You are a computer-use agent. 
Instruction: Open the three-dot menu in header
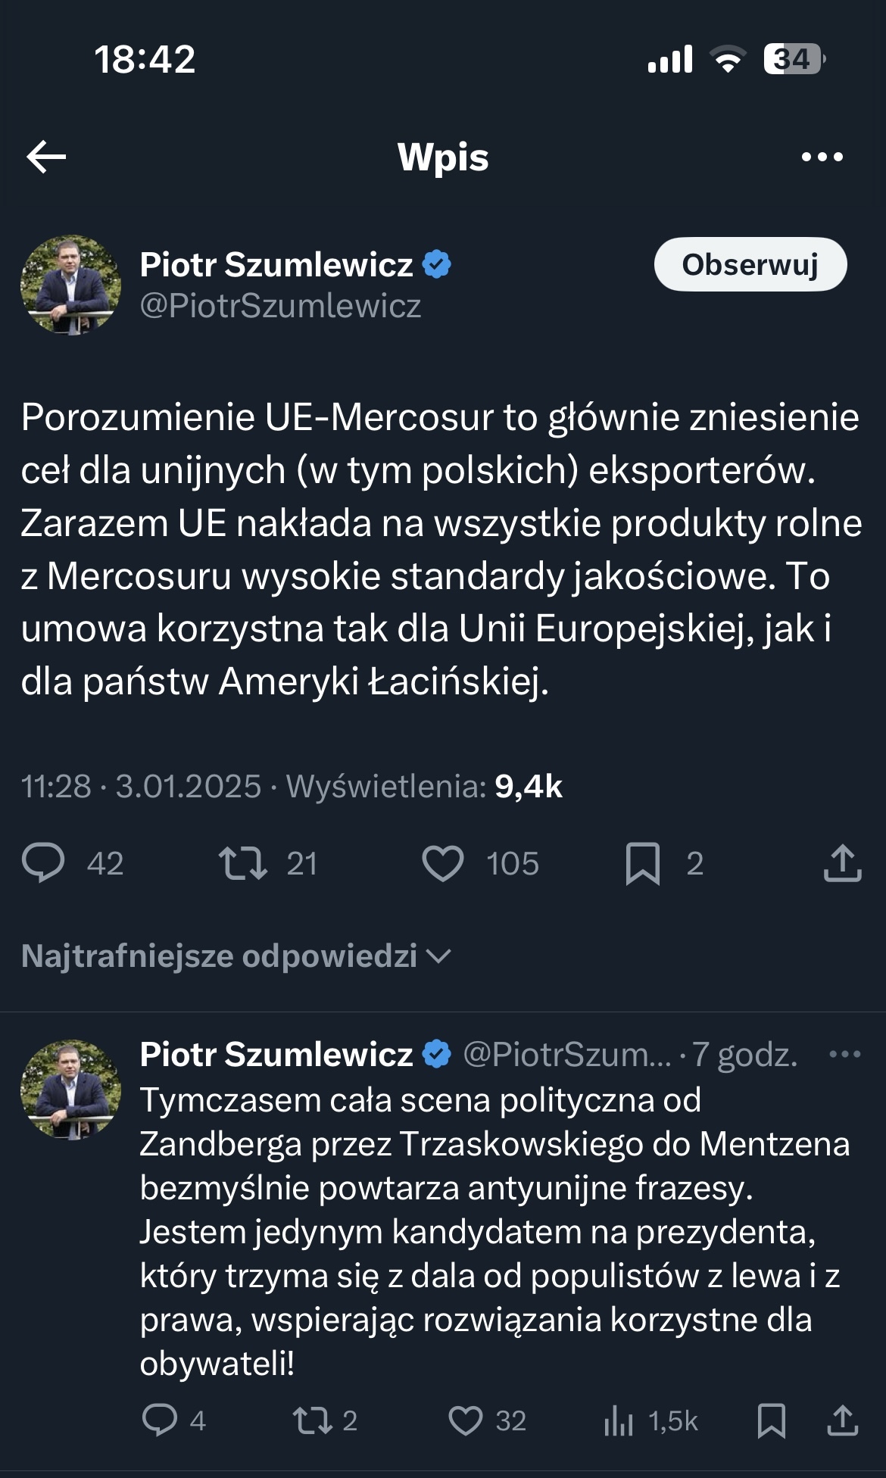click(822, 157)
